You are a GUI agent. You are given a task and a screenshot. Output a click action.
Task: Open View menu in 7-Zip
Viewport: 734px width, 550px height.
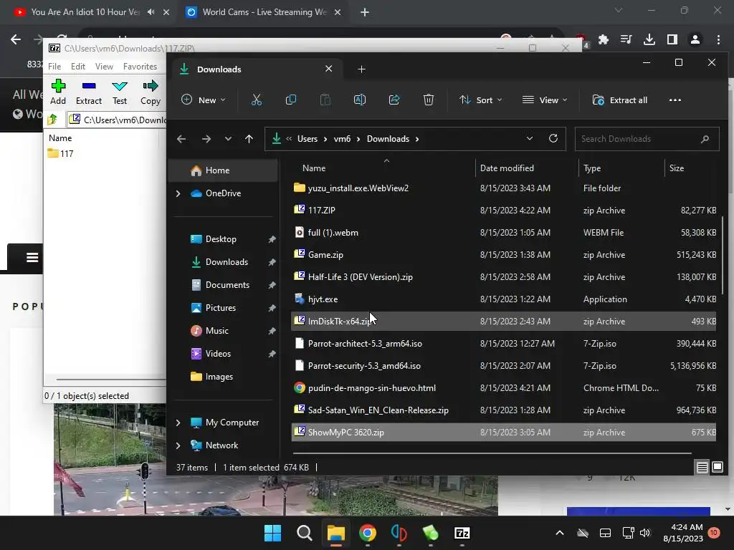tap(104, 67)
